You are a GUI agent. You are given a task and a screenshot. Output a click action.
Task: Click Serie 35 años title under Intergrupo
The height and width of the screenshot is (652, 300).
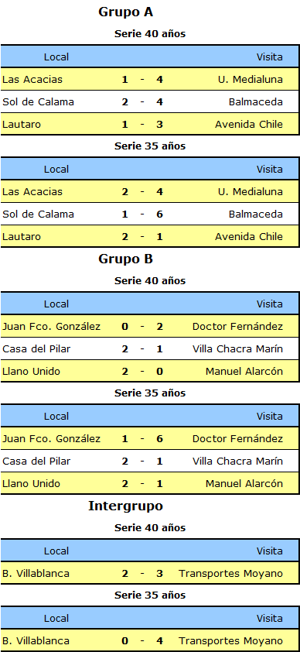[150, 595]
